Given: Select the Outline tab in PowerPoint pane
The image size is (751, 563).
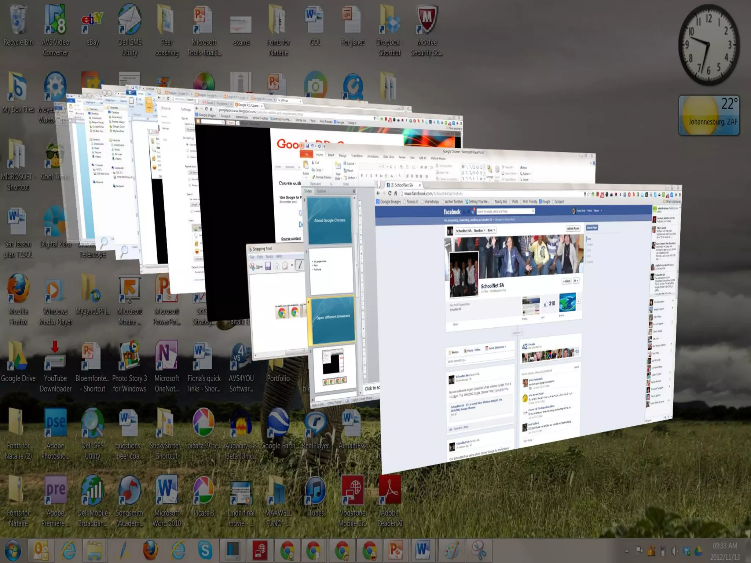Looking at the screenshot, I should tap(321, 191).
